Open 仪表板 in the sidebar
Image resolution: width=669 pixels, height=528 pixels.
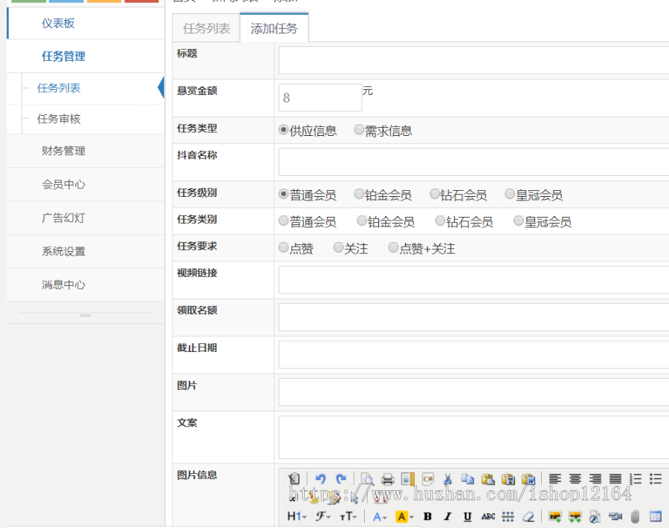[85, 24]
